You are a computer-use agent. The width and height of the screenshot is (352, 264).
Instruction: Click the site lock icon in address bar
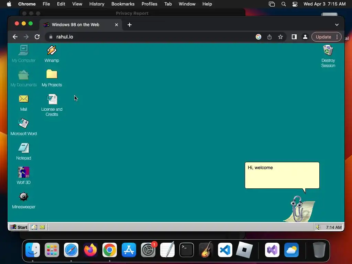pos(51,37)
